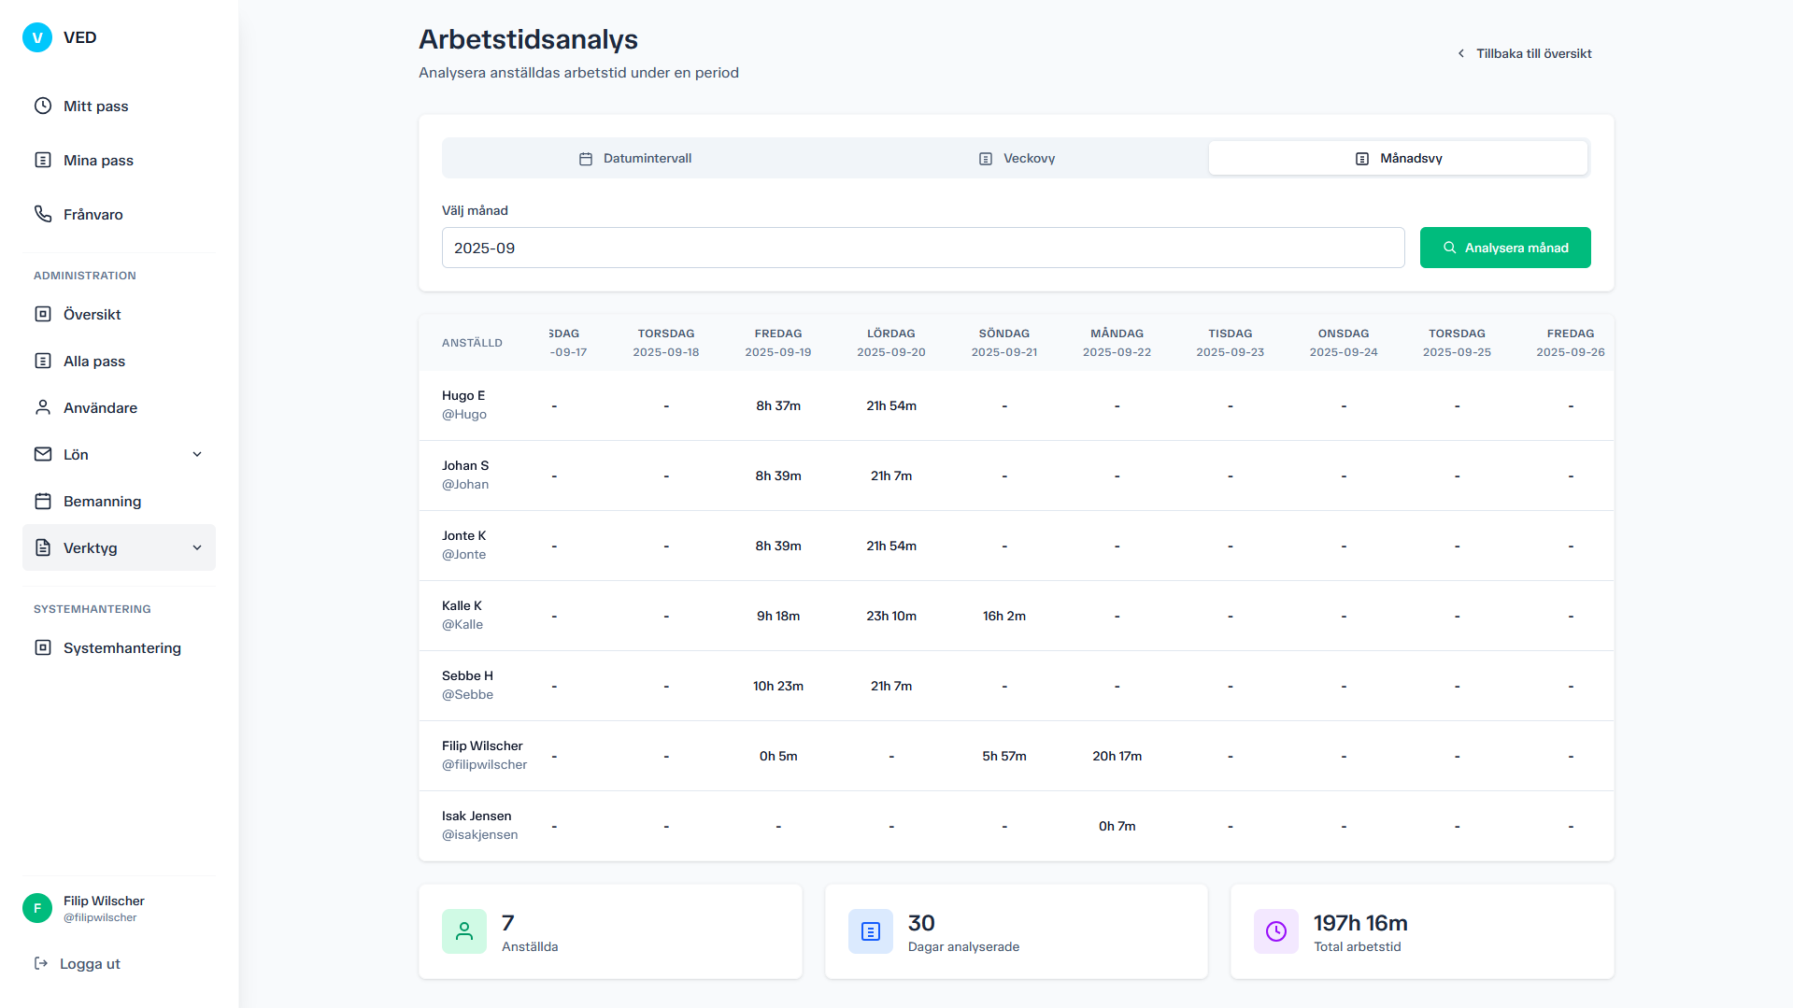Click the VED logo avatar
Screen dimensions: 1793x1008
pos(37,37)
